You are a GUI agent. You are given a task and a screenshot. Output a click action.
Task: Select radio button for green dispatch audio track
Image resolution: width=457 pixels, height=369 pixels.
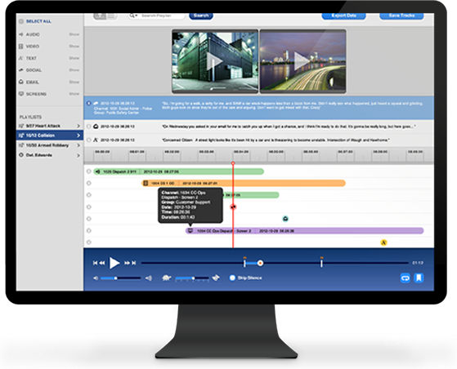pyautogui.click(x=89, y=171)
